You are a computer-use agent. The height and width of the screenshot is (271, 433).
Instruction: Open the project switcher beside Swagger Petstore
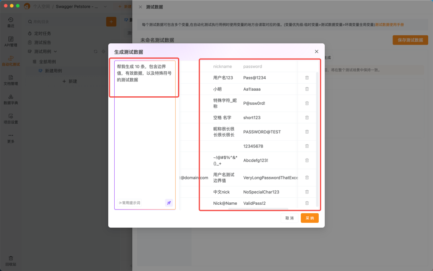point(104,6)
